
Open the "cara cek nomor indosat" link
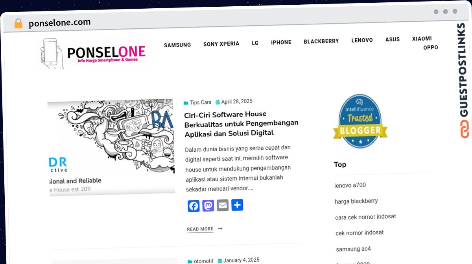(365, 217)
